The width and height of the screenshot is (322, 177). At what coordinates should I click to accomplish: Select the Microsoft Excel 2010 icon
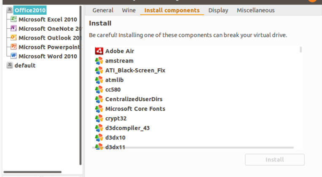pos(13,19)
